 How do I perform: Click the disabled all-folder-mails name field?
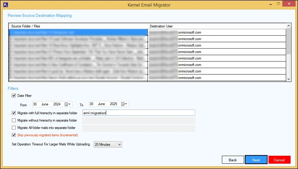(x=139, y=128)
